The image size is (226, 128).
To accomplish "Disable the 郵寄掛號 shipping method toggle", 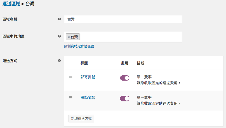I will (125, 78).
